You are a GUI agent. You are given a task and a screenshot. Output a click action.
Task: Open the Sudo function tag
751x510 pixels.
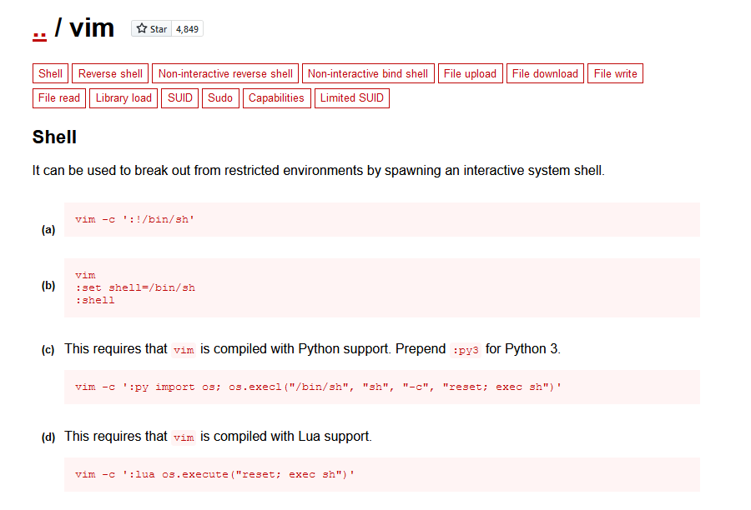coord(220,98)
